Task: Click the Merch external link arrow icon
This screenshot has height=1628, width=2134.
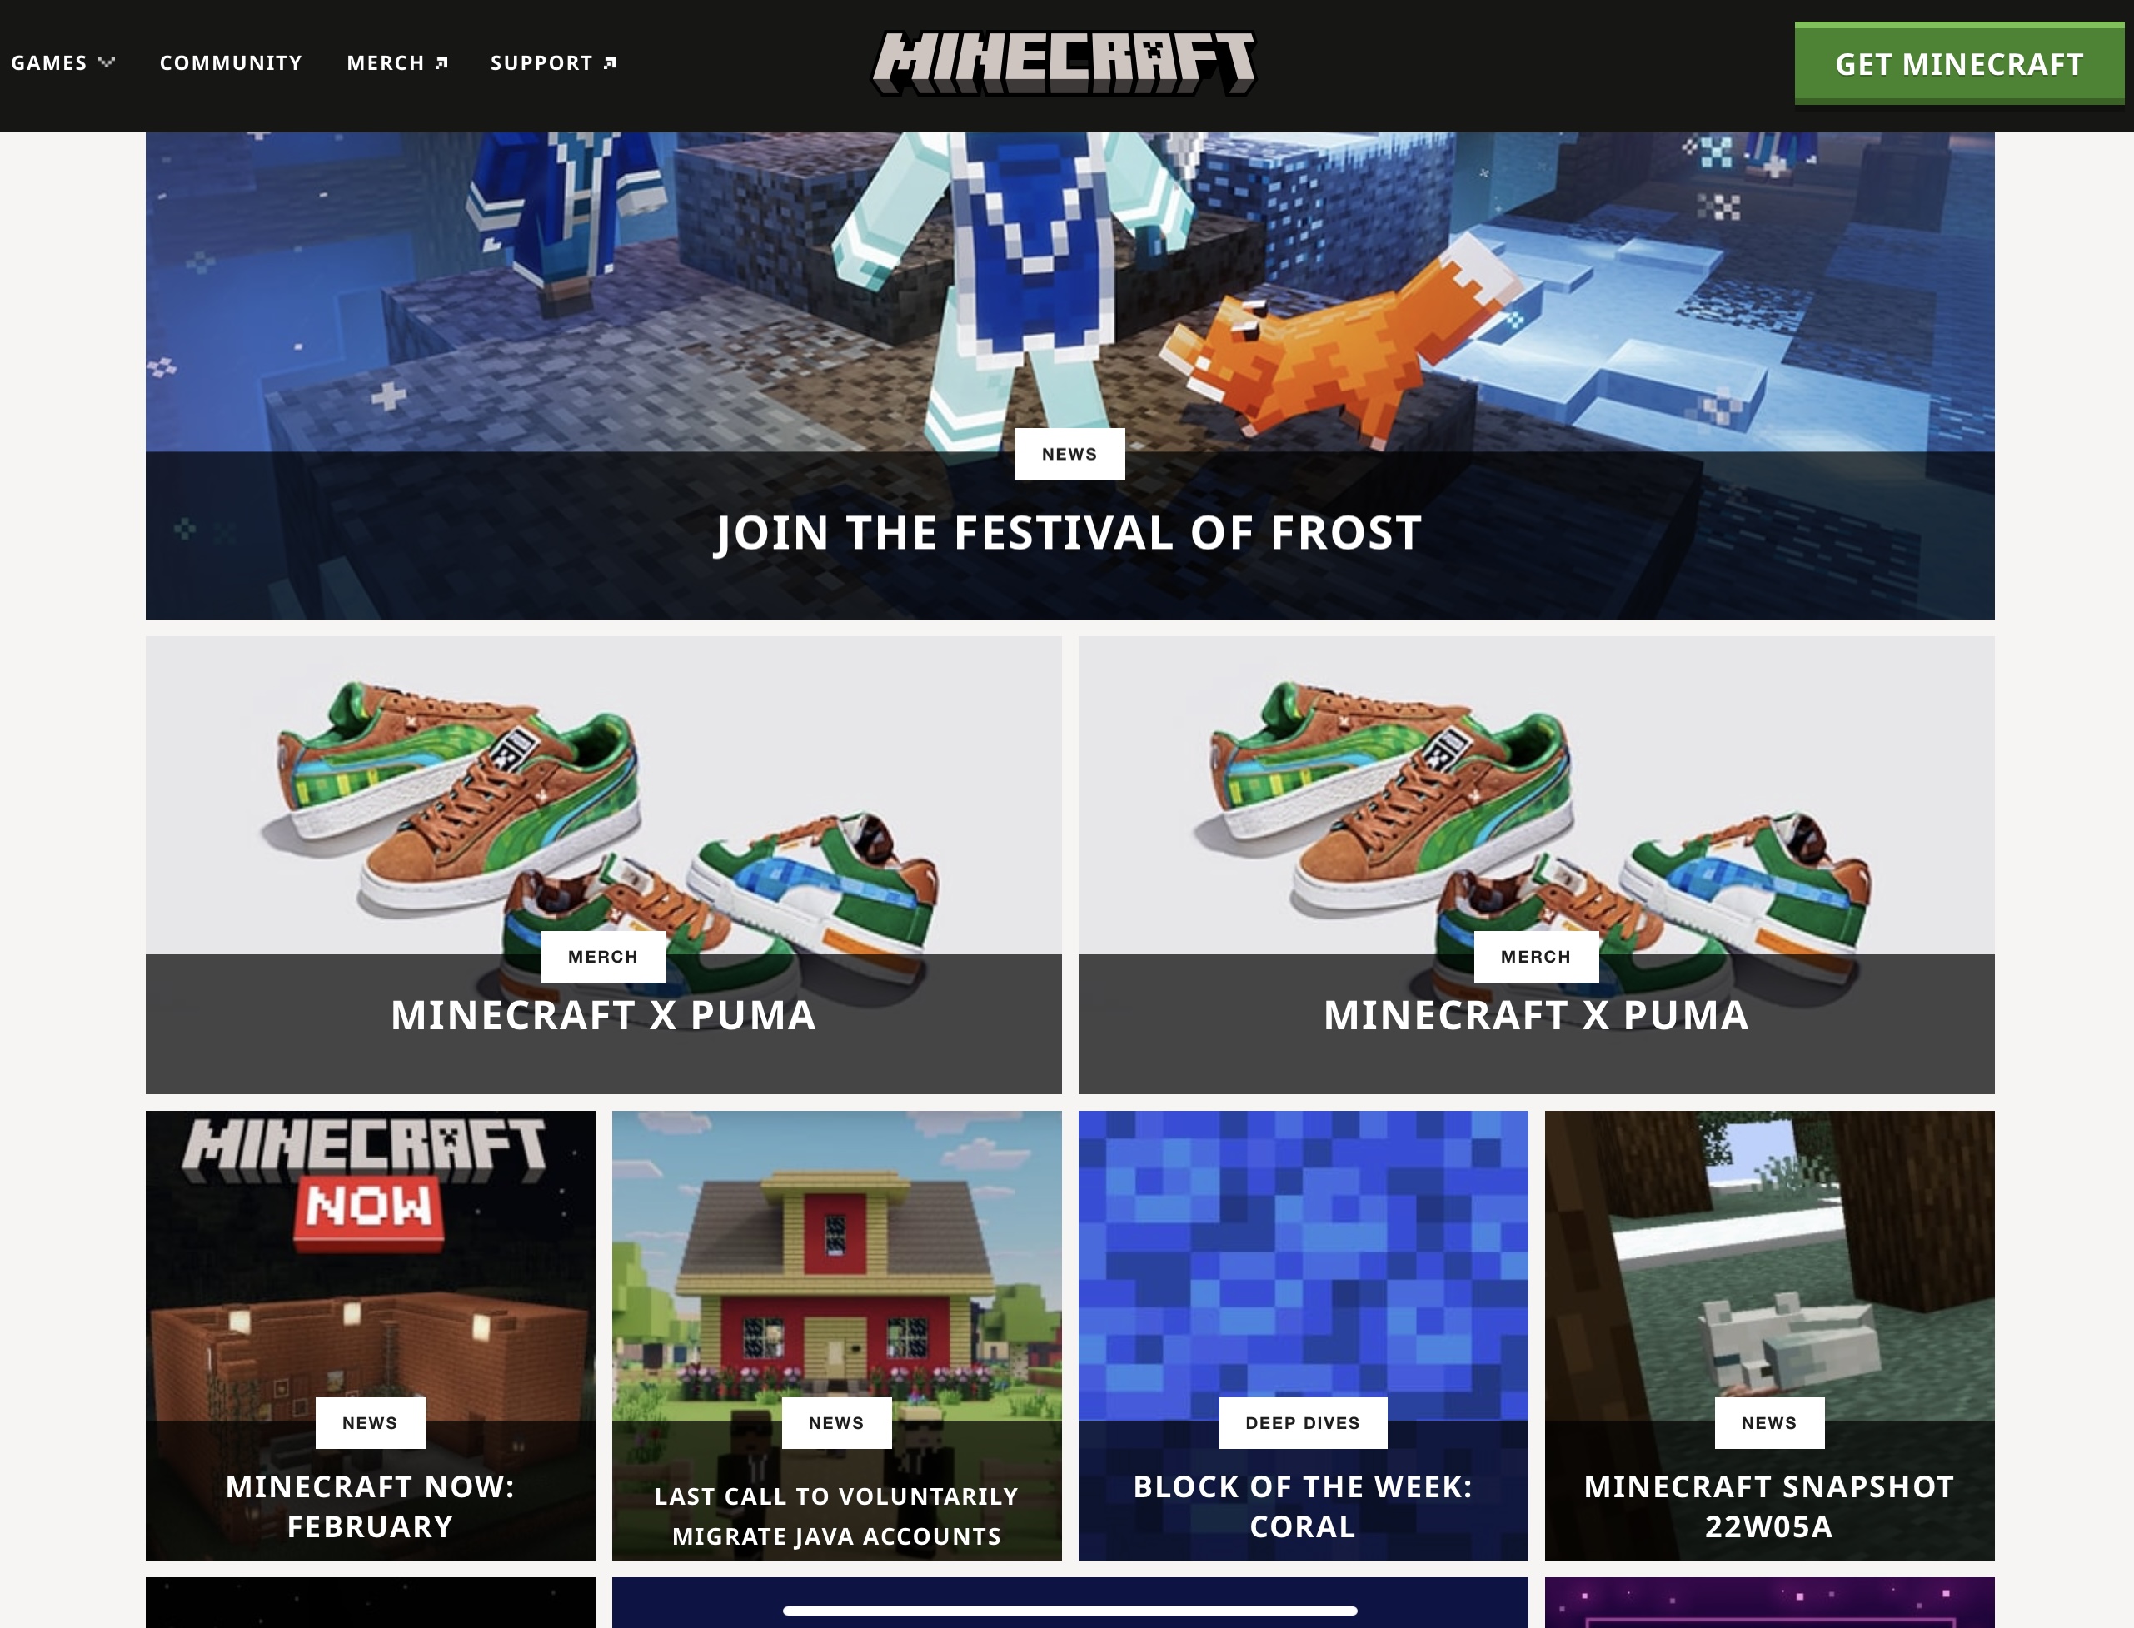Action: (442, 63)
